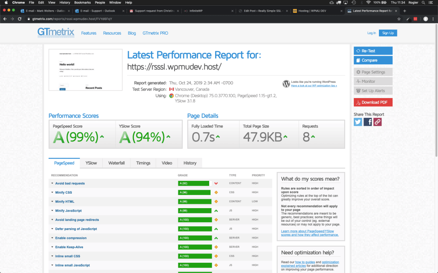Click the GTmetrix logo
This screenshot has height=273, width=438.
pyautogui.click(x=56, y=32)
